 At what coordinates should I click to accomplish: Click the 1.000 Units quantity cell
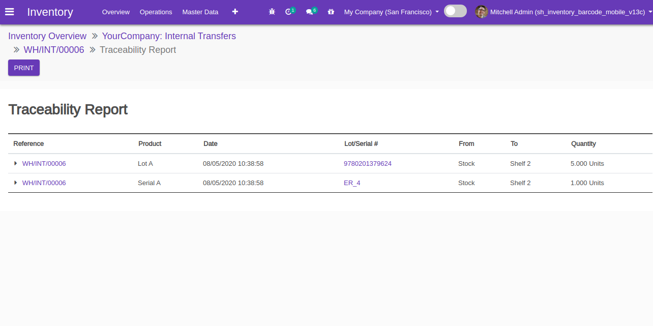point(587,183)
